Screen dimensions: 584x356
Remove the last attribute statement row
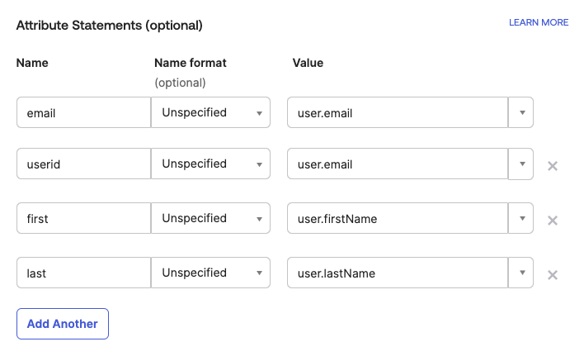(553, 274)
